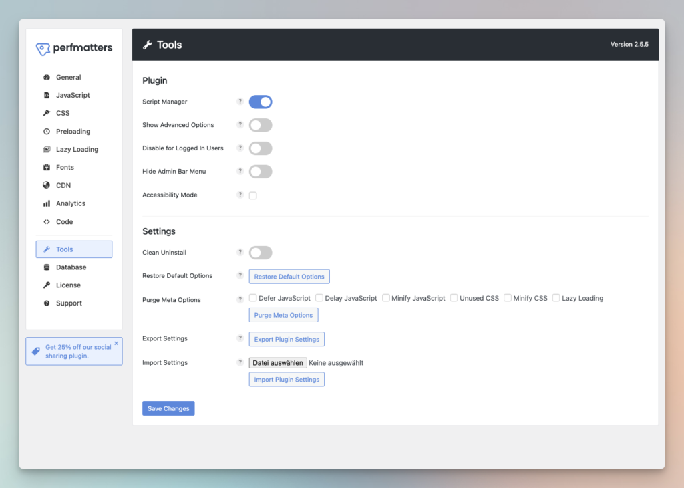
Task: Check the Minify CSS checkbox
Action: coord(508,297)
